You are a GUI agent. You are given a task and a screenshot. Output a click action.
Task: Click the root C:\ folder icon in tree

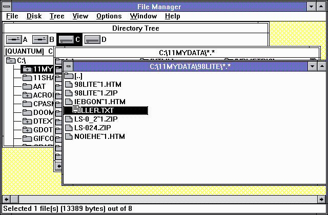[x=11, y=60]
